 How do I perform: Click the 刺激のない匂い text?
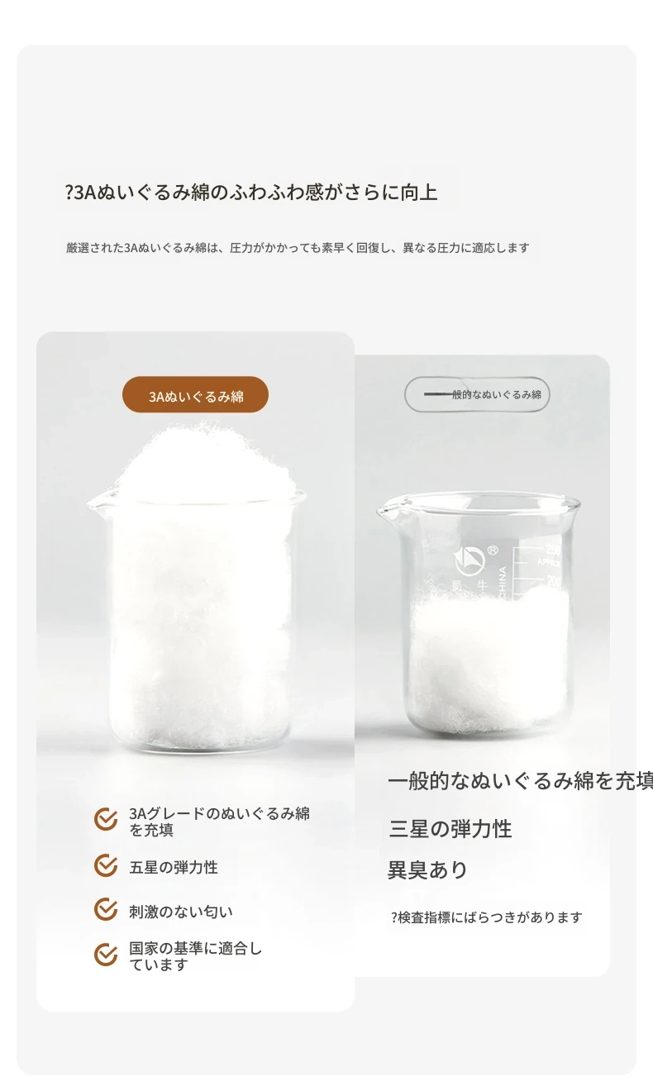181,912
